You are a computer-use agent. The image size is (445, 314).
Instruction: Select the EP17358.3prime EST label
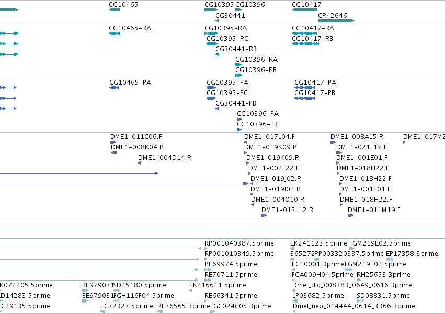coord(412,254)
